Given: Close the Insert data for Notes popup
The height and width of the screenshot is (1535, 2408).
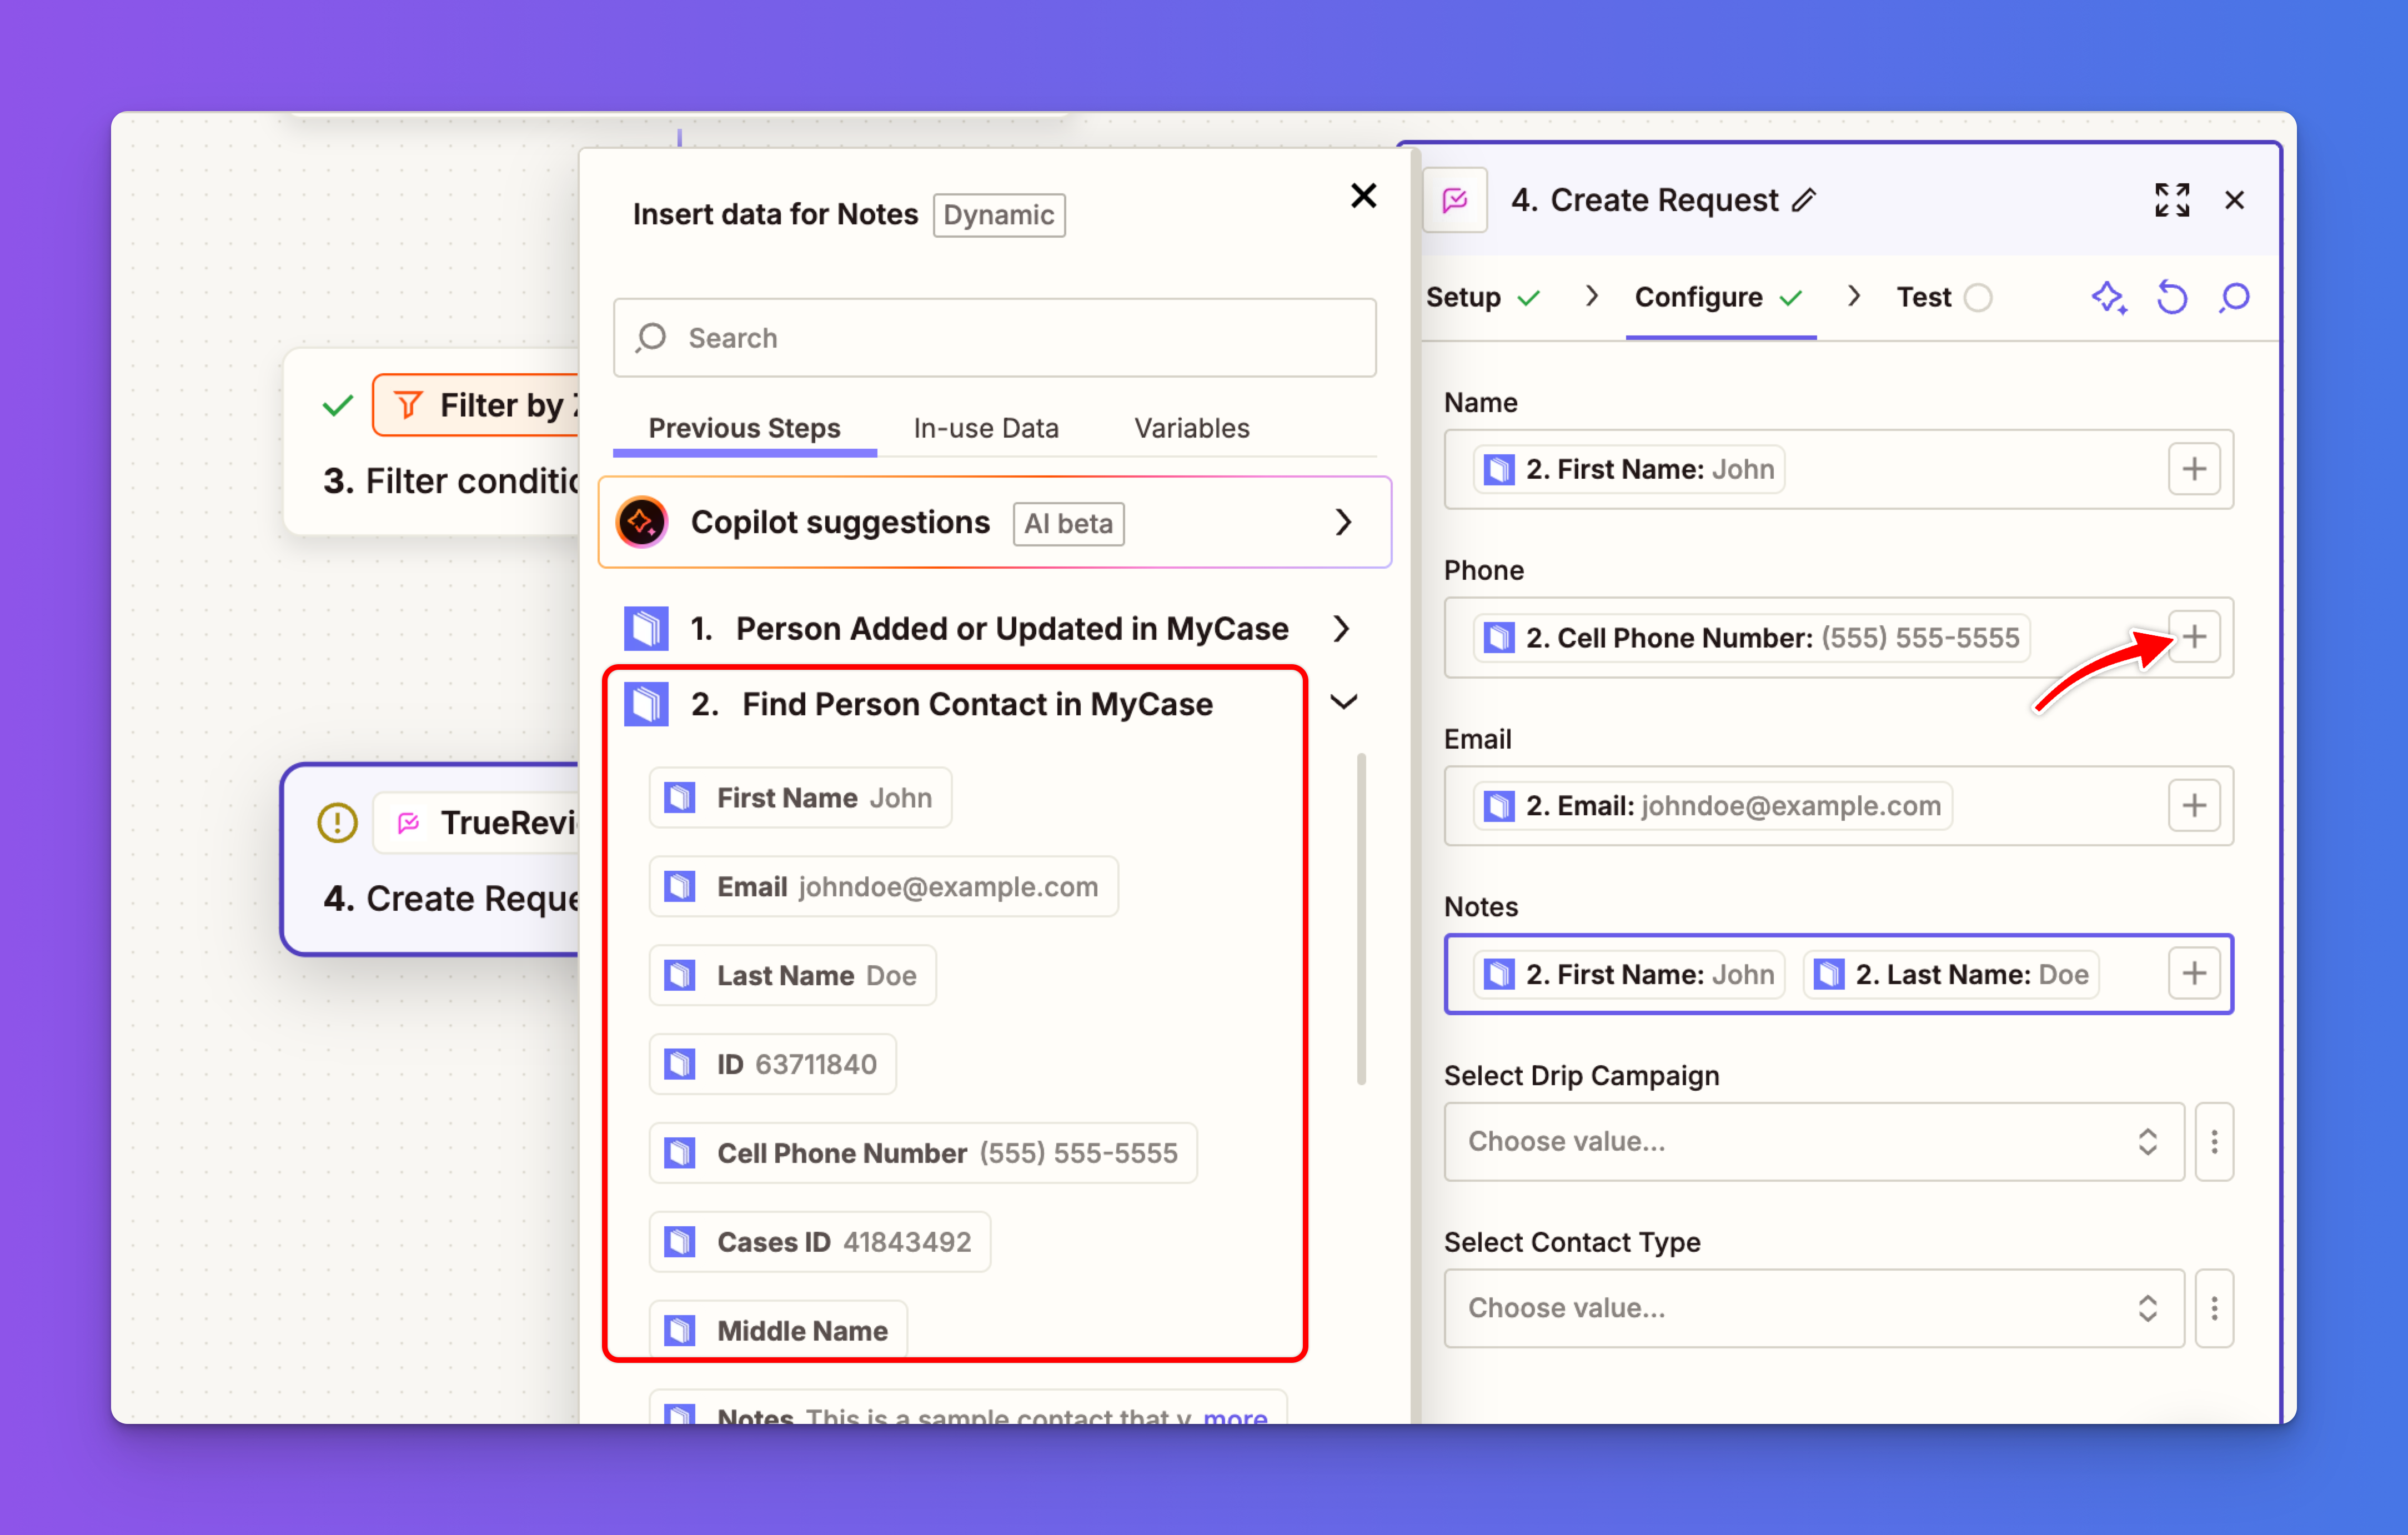Looking at the screenshot, I should 1363,196.
